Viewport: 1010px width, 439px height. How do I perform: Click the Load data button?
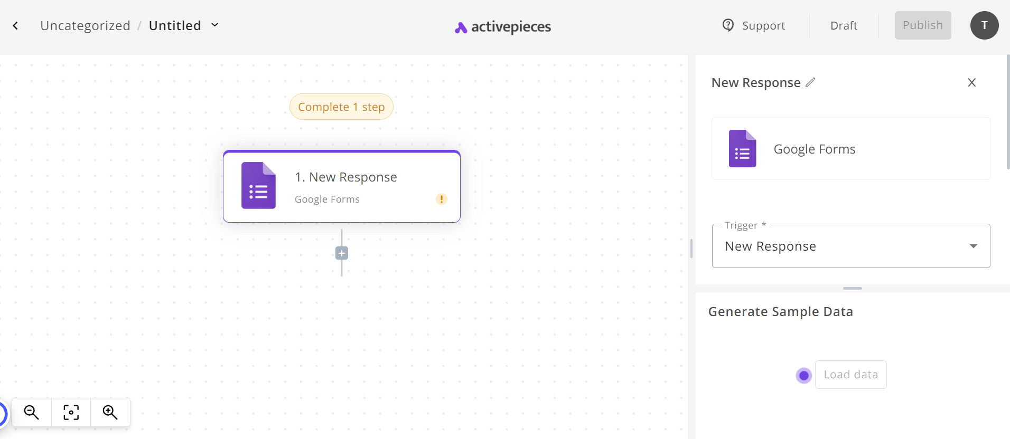pyautogui.click(x=850, y=375)
